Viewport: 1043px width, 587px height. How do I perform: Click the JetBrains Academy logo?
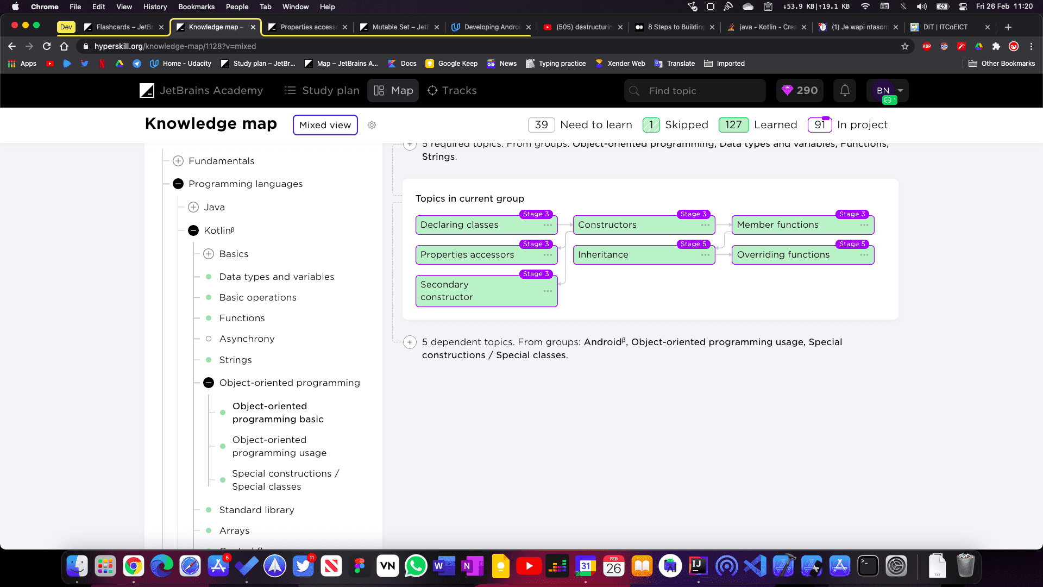201,91
